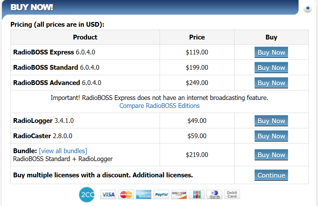This screenshot has height=206, width=318.
Task: Click the Discover card icon
Action: tap(179, 195)
